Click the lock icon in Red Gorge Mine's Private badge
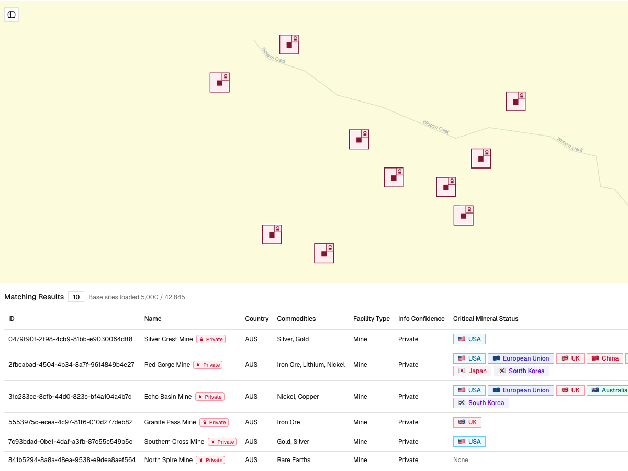Screen dimensions: 628x471 click(199, 365)
